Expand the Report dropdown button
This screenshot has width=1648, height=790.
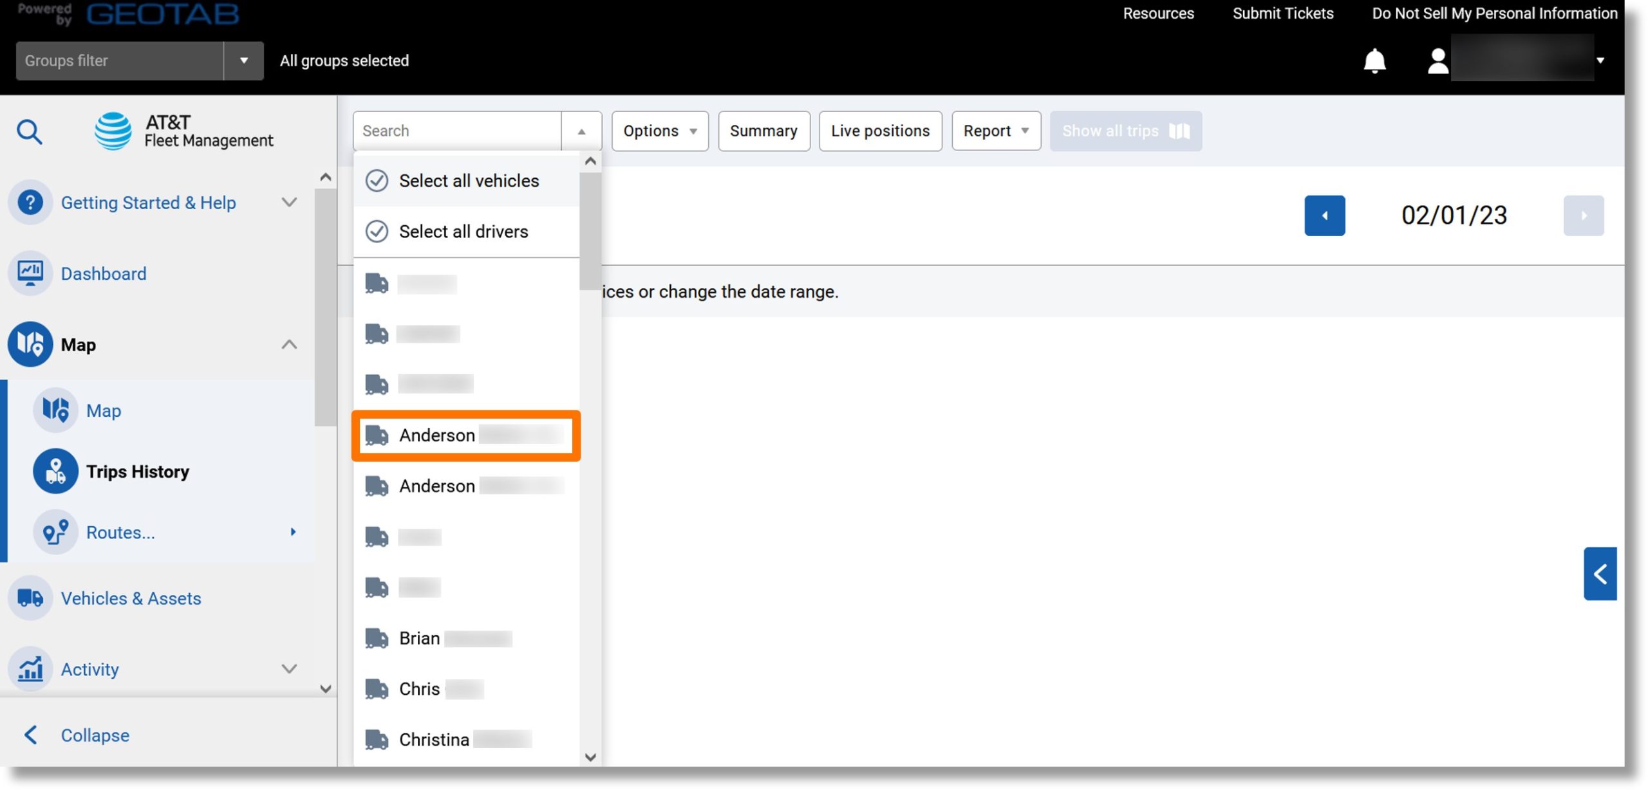(x=1025, y=130)
